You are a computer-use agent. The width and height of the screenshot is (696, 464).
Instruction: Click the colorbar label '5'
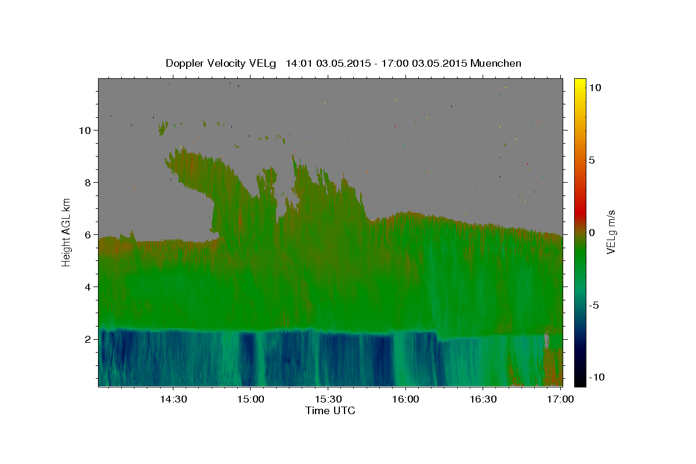(x=592, y=160)
